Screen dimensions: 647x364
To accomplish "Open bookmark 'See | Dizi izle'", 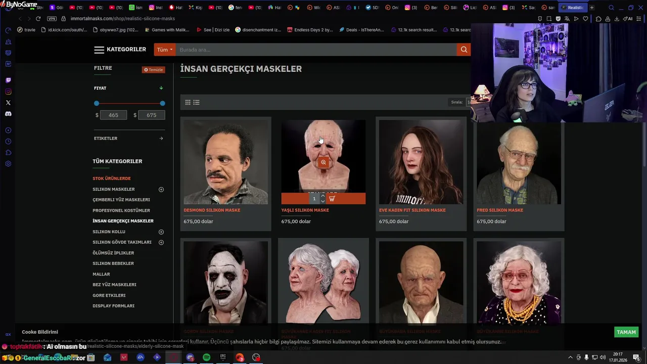I will tap(213, 30).
